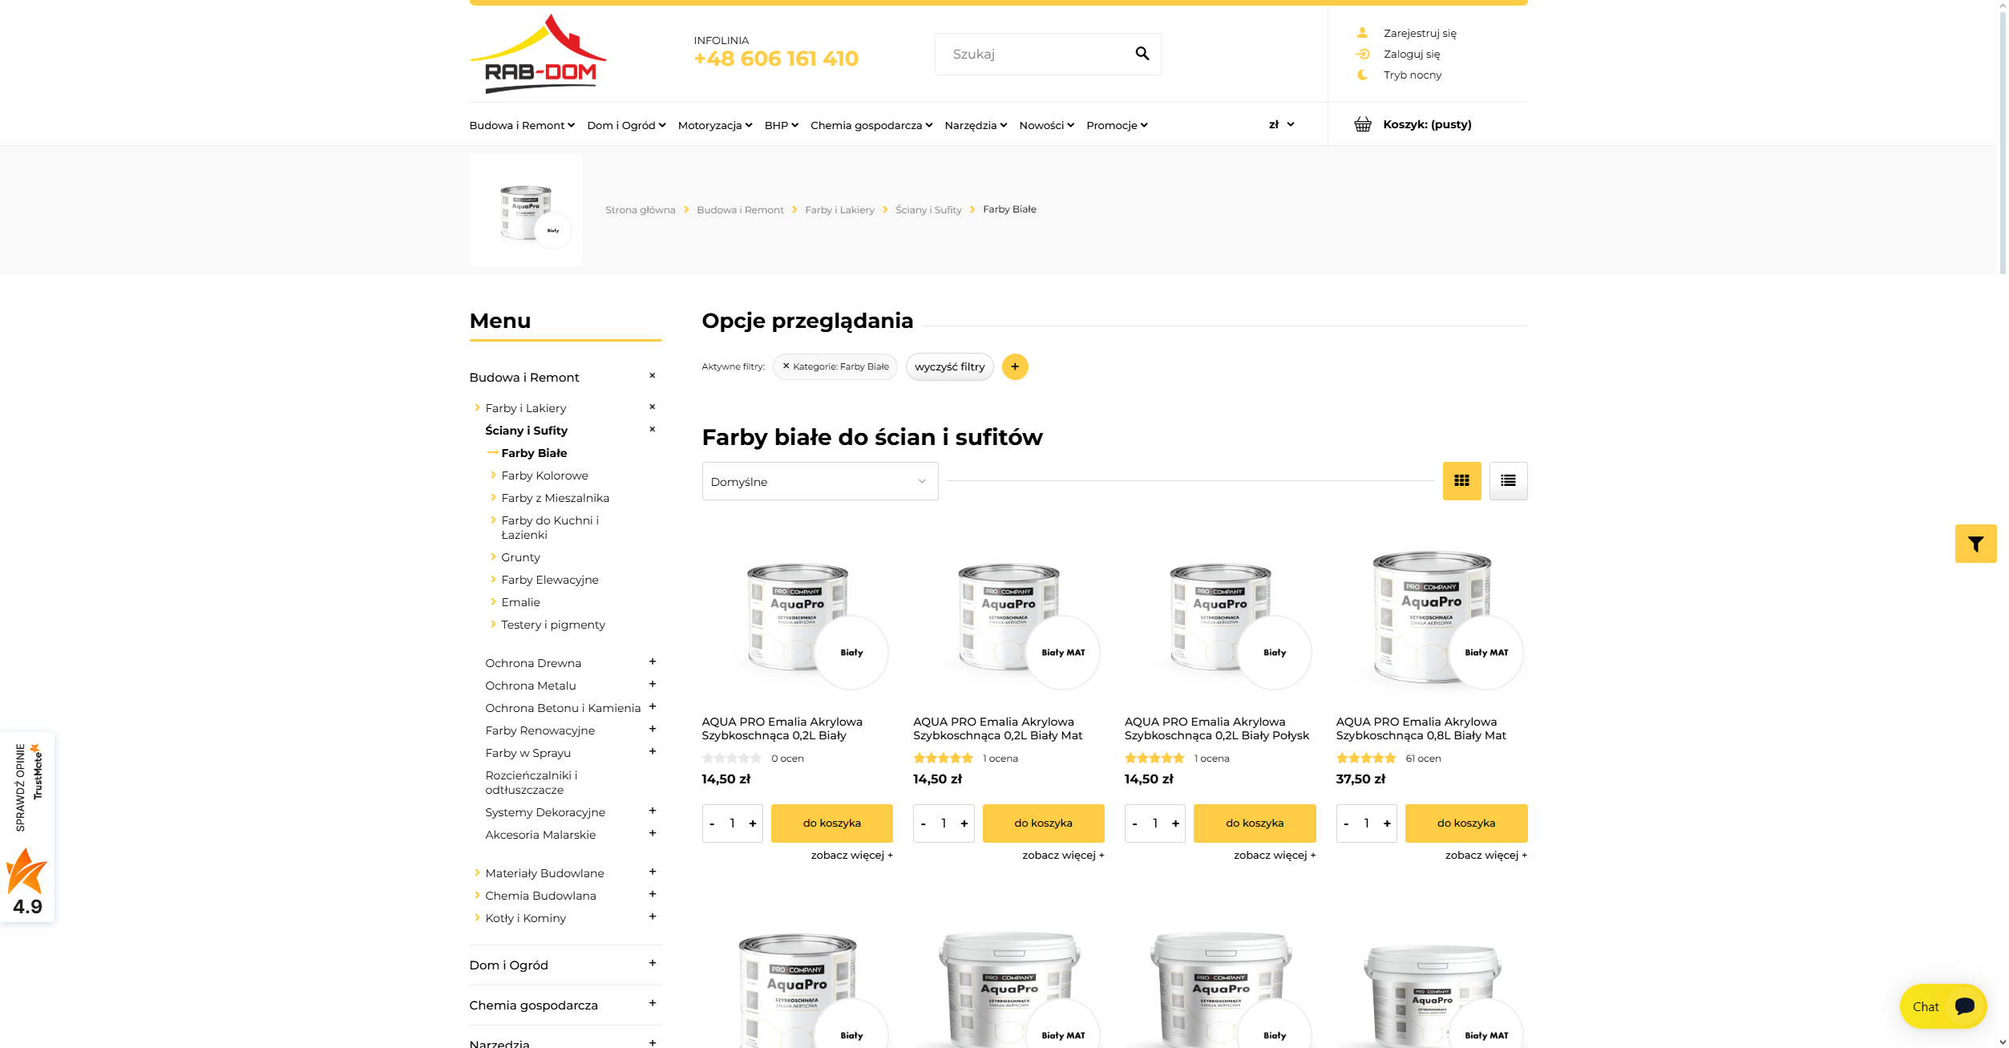This screenshot has height=1048, width=2009.
Task: Open the Chat bubble widget
Action: tap(1942, 1006)
